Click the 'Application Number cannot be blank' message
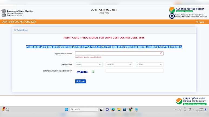The width and height of the screenshot is (209, 117). click(x=88, y=57)
